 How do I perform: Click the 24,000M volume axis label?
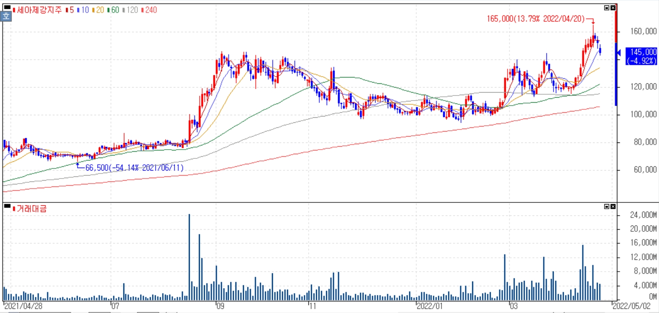(x=643, y=215)
